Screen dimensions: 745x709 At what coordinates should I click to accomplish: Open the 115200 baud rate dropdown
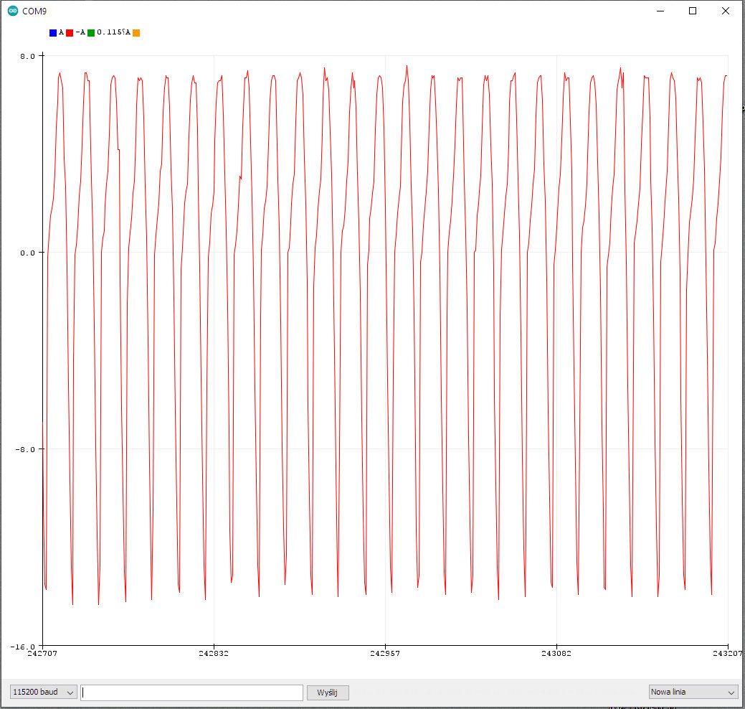tap(43, 692)
